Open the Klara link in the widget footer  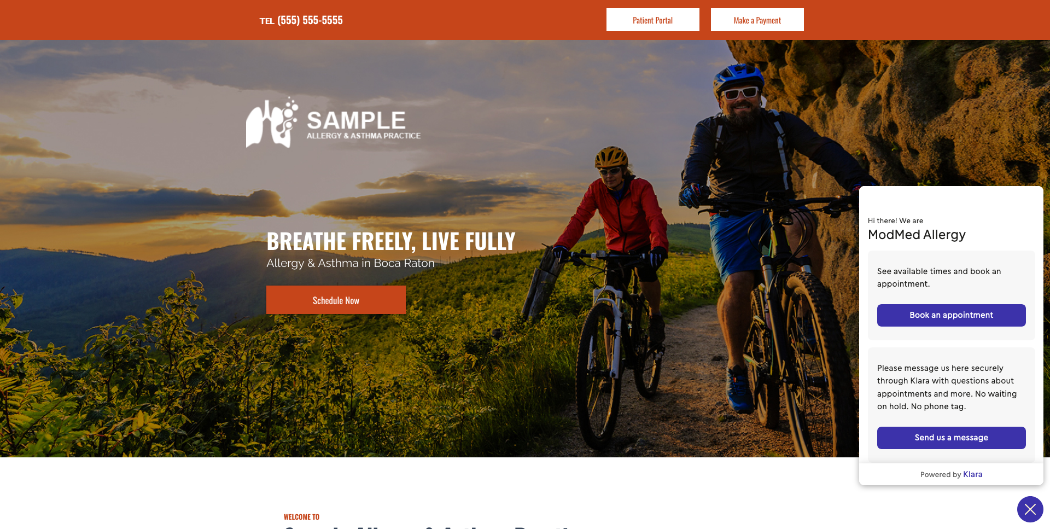coord(972,474)
